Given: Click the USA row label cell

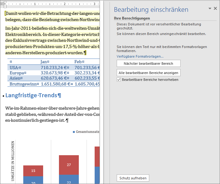Looking at the screenshot, I should point(15,68).
